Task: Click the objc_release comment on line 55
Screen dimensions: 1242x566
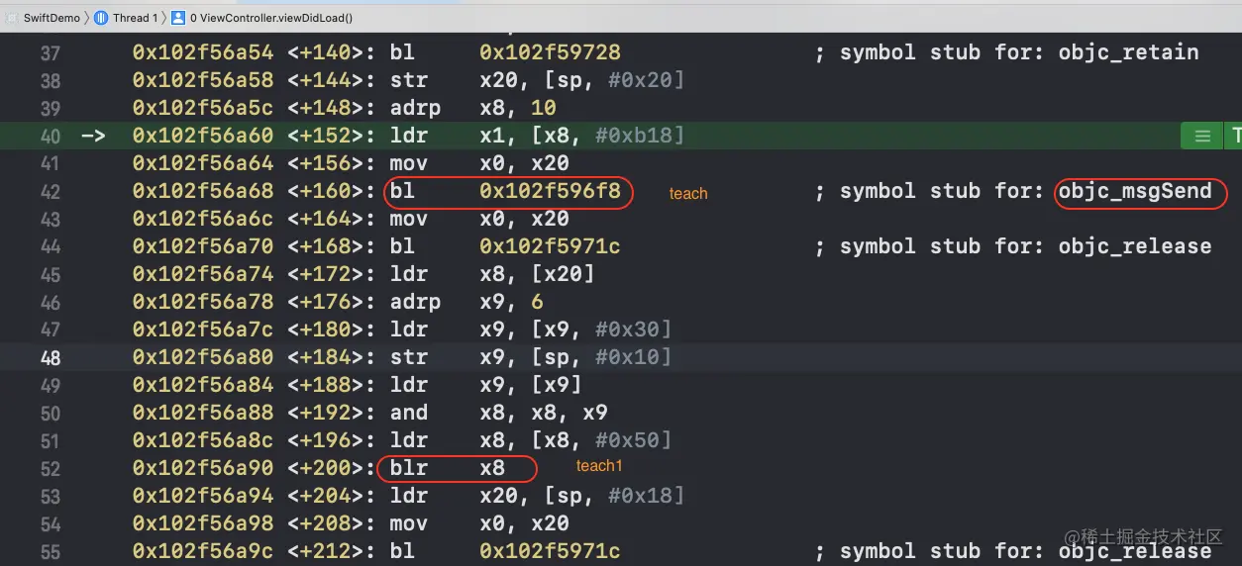Action: 1013,551
